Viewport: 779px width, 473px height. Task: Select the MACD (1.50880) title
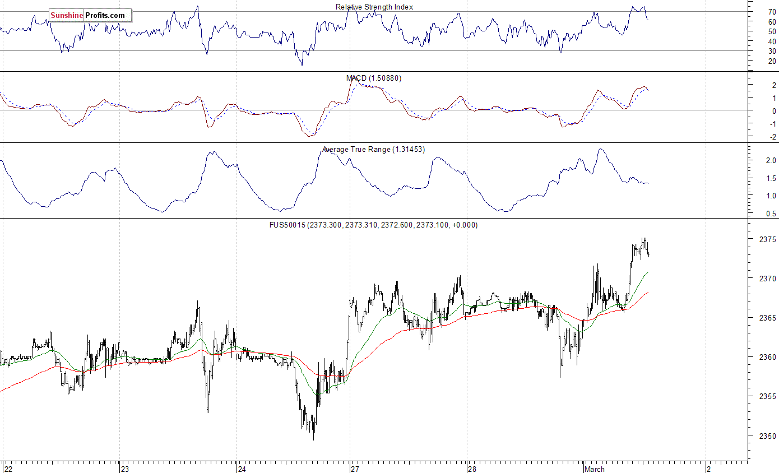pos(374,78)
